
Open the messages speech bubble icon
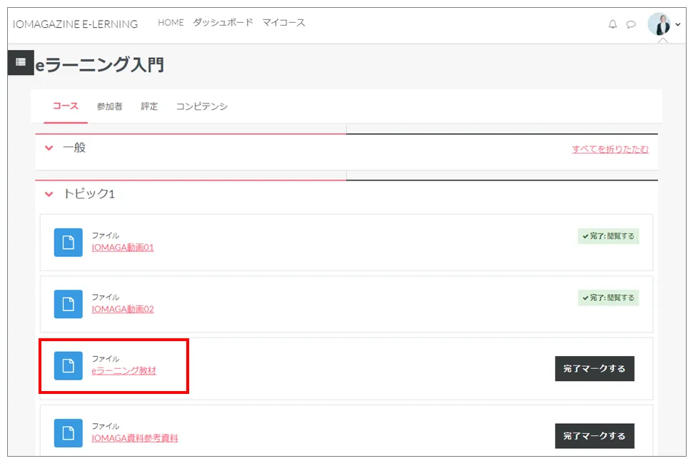coord(631,24)
